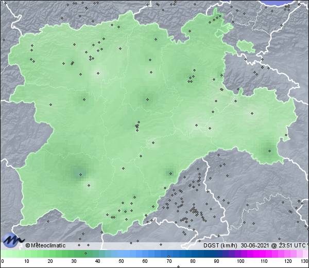Click scale label 40
The width and height of the screenshot is (309, 268).
pos(97,261)
